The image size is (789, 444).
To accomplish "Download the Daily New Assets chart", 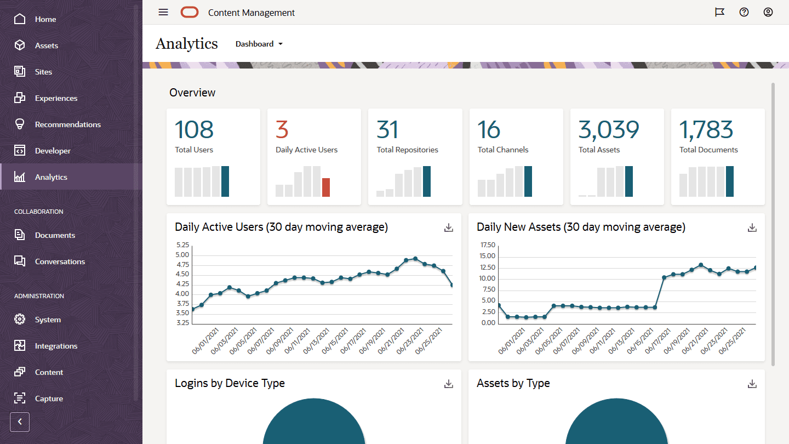I will point(752,227).
